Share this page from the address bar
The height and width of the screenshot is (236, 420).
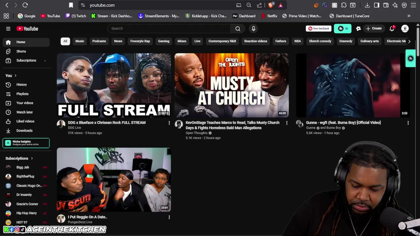coord(260,5)
